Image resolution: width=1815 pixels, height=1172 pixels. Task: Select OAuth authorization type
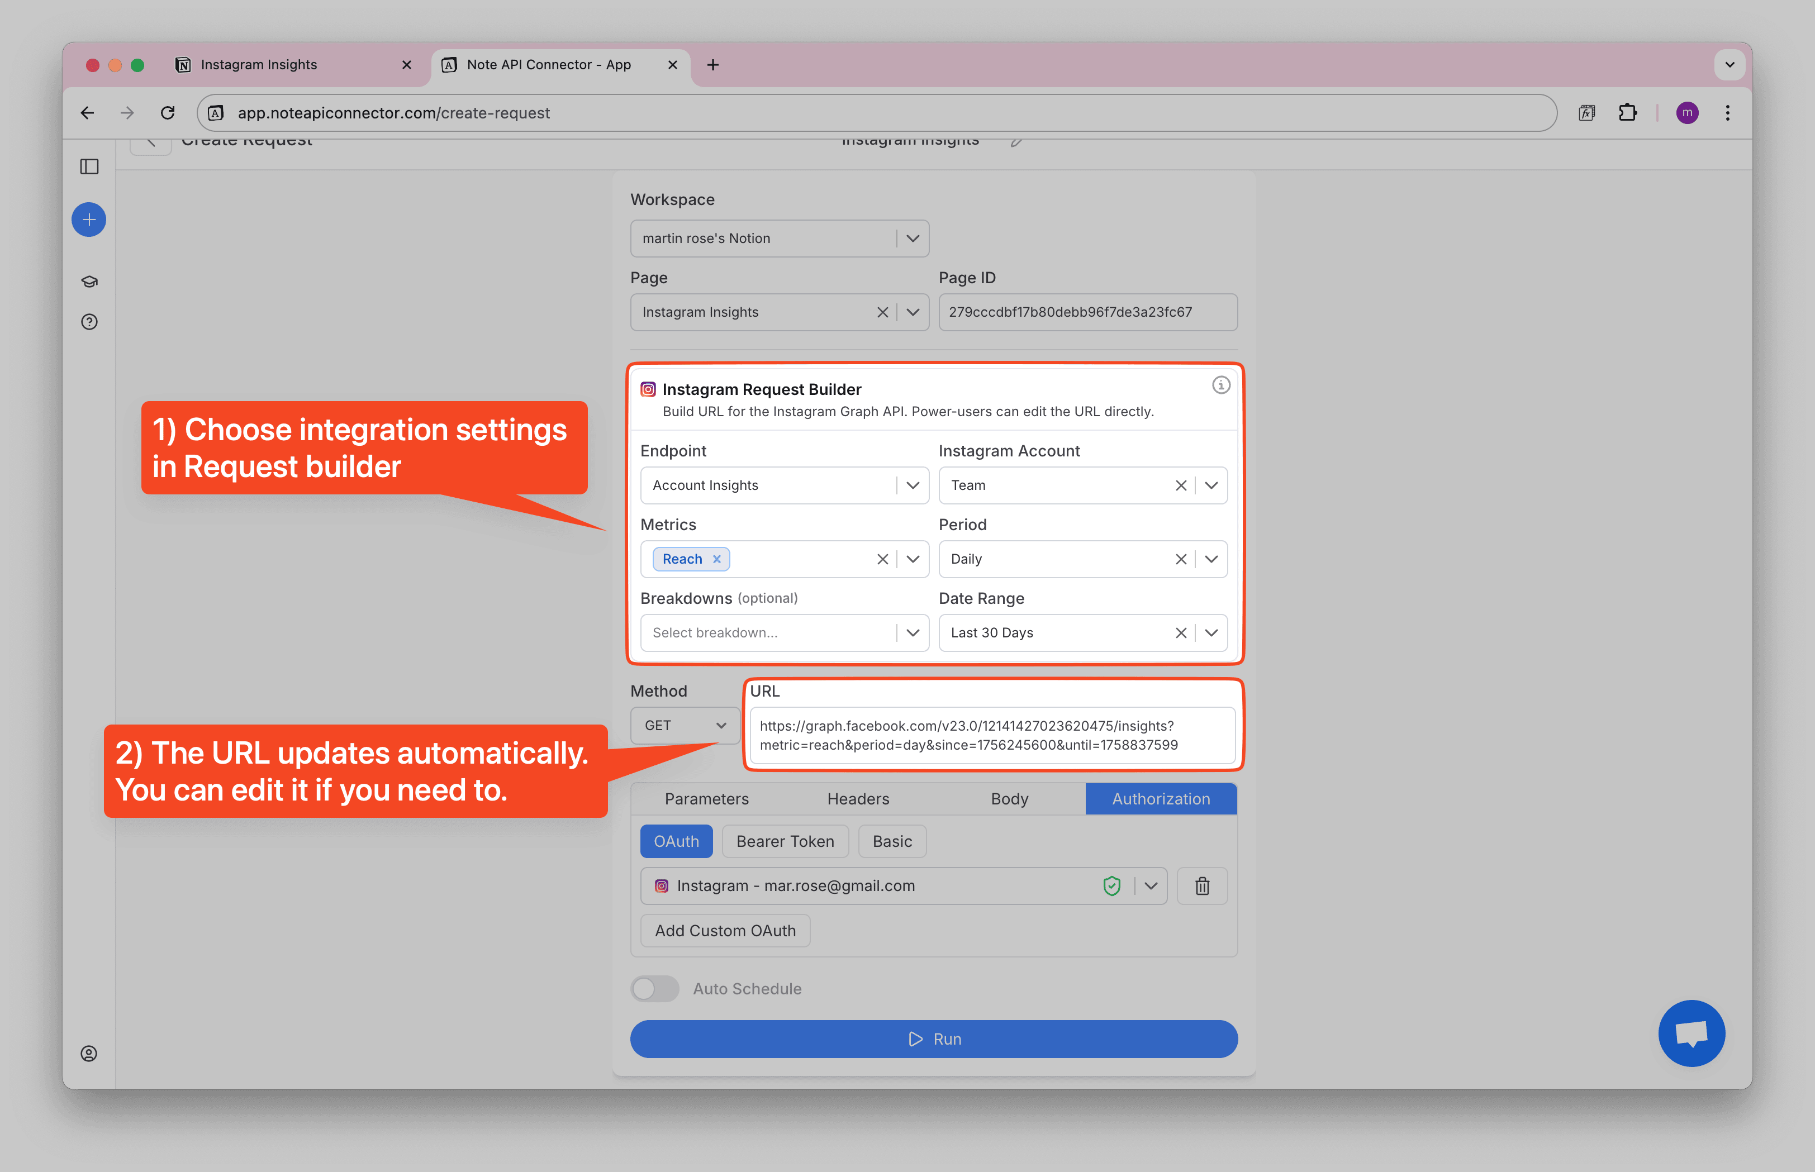(x=676, y=842)
